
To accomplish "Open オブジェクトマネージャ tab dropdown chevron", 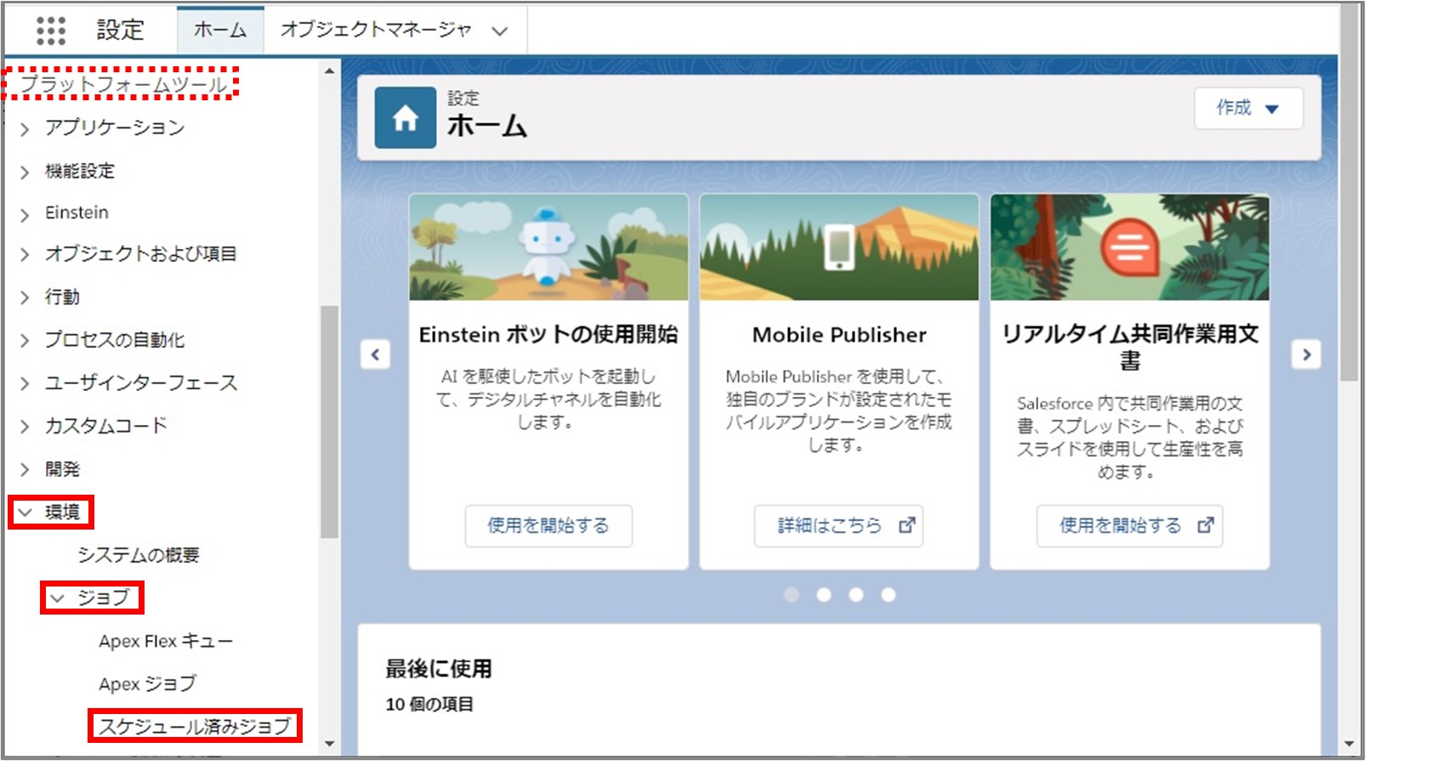I will (500, 31).
